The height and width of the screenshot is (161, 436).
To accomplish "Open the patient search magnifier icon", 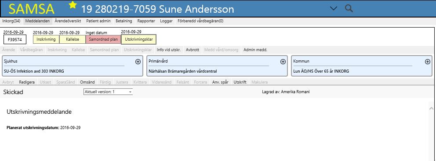I will click(x=349, y=9).
